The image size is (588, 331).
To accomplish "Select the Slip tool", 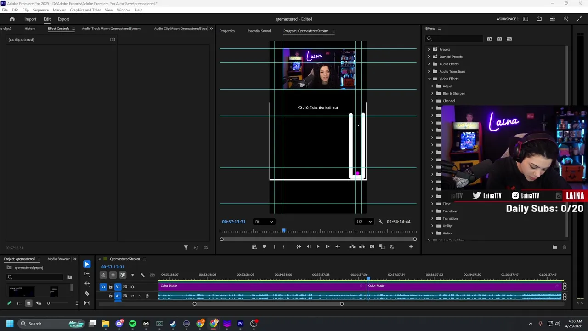I will coord(87,303).
